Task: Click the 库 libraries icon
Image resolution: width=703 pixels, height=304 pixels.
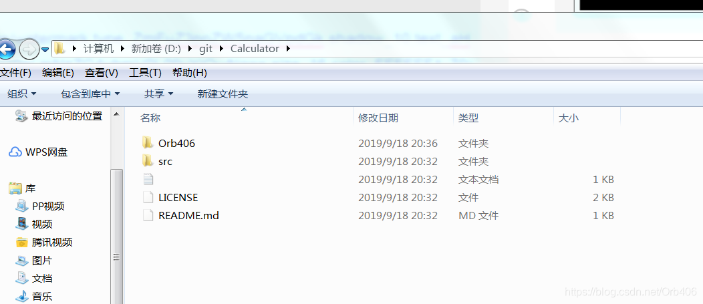Action: 15,188
